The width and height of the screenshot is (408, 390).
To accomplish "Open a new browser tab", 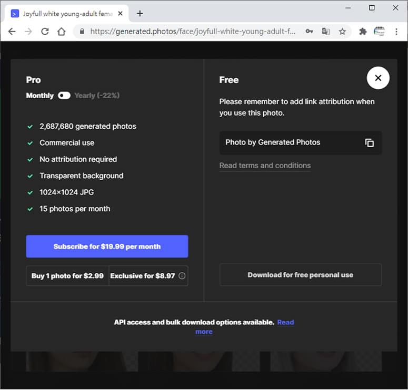I will point(140,14).
